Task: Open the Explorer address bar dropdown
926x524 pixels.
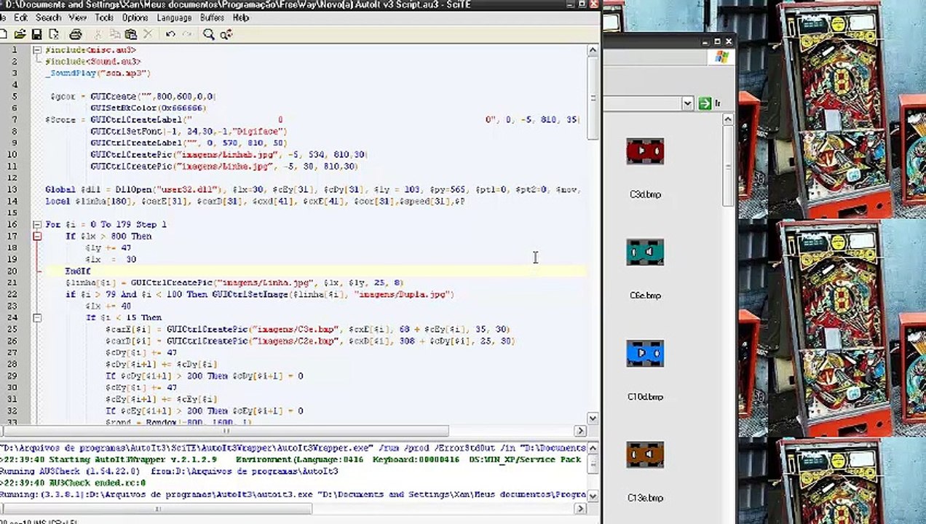Action: tap(687, 103)
